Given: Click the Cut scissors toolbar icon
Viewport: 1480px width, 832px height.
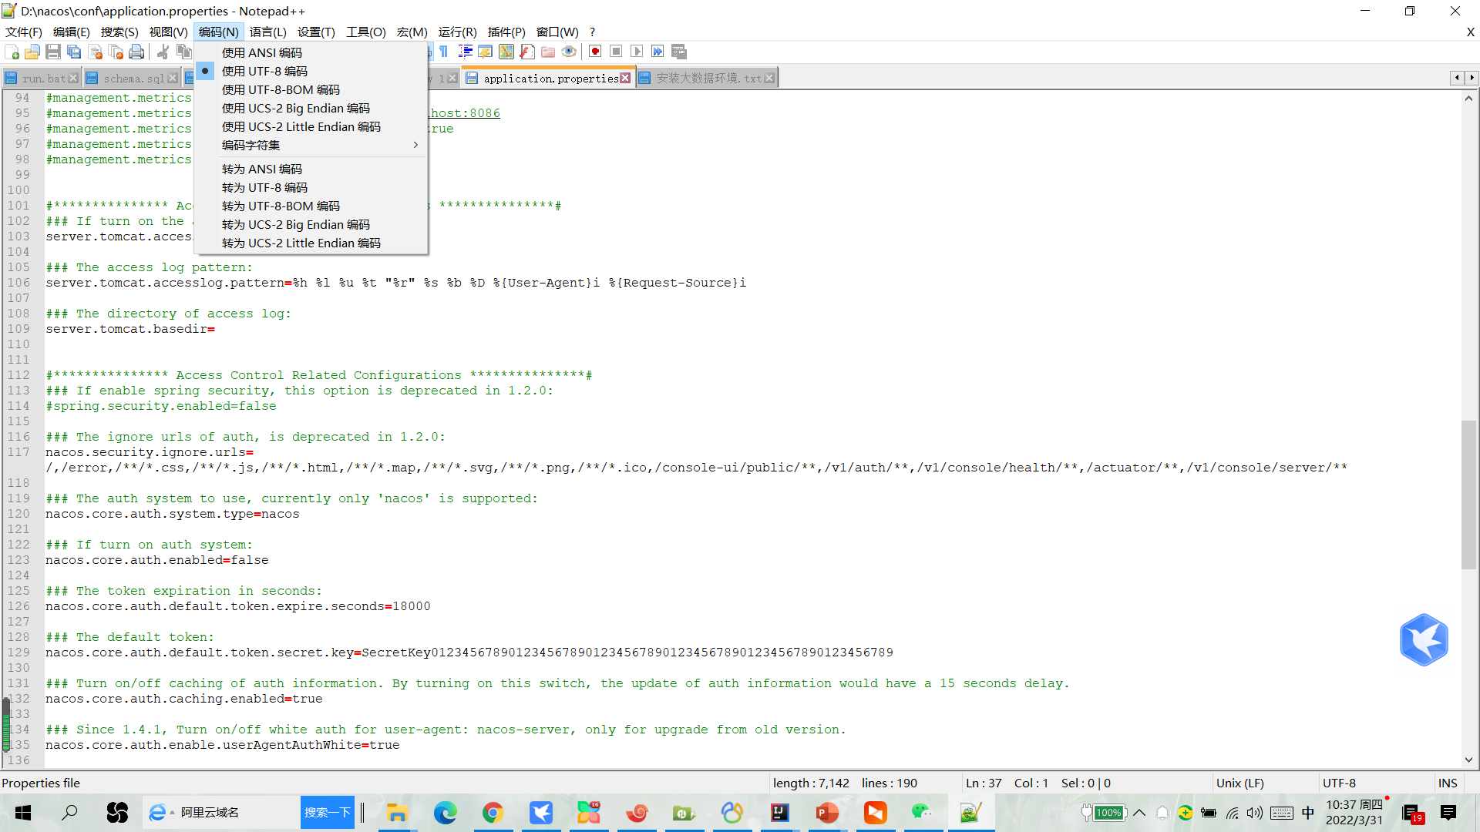Looking at the screenshot, I should point(163,52).
